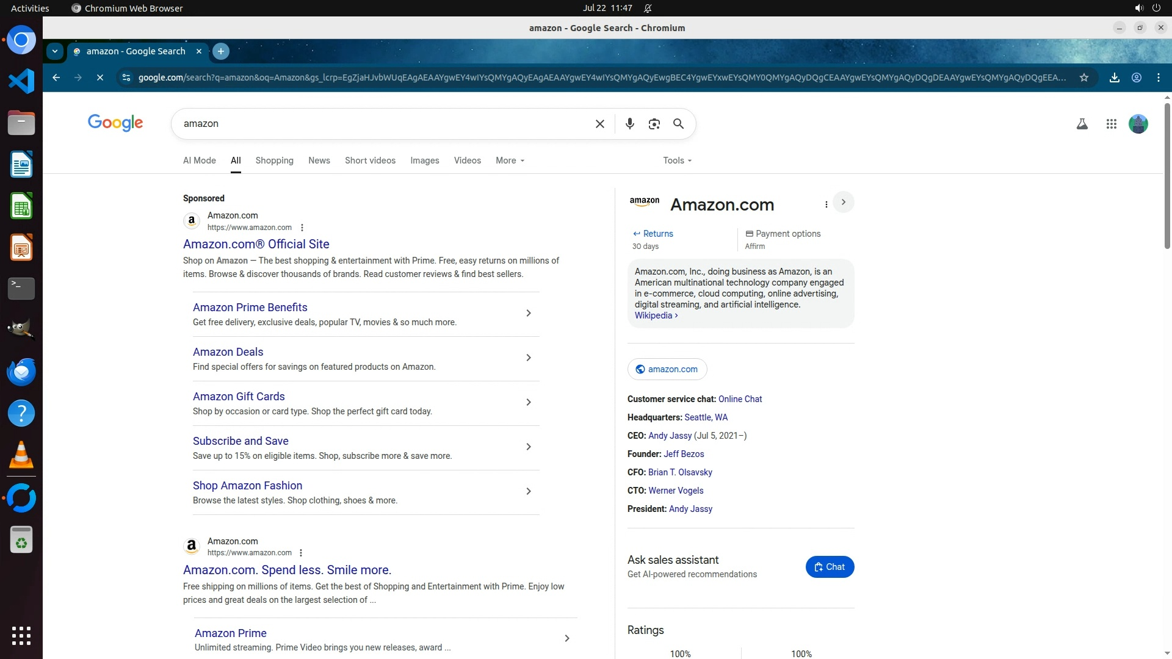Expand Amazon Deals sitelink chevron

(x=528, y=358)
